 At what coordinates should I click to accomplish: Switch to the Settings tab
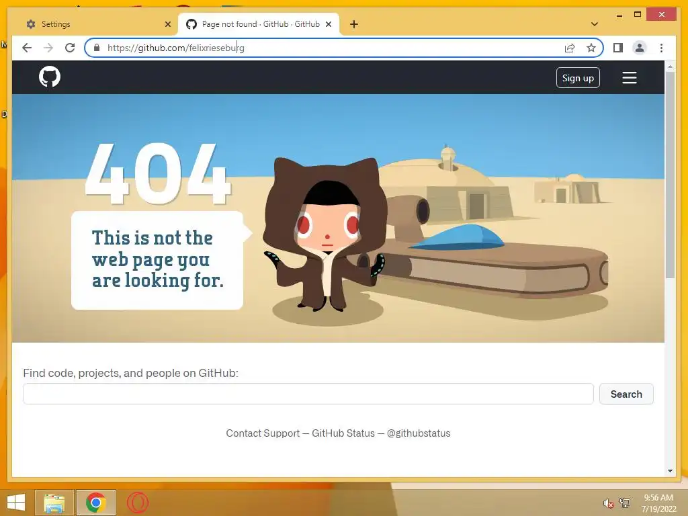pyautogui.click(x=96, y=24)
